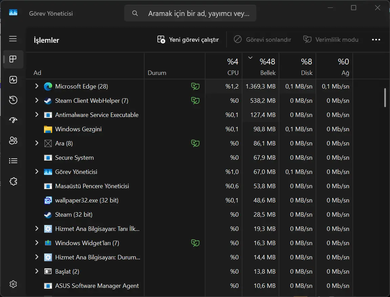Expand the Ara (8) process group
390x297 pixels.
[x=37, y=143]
